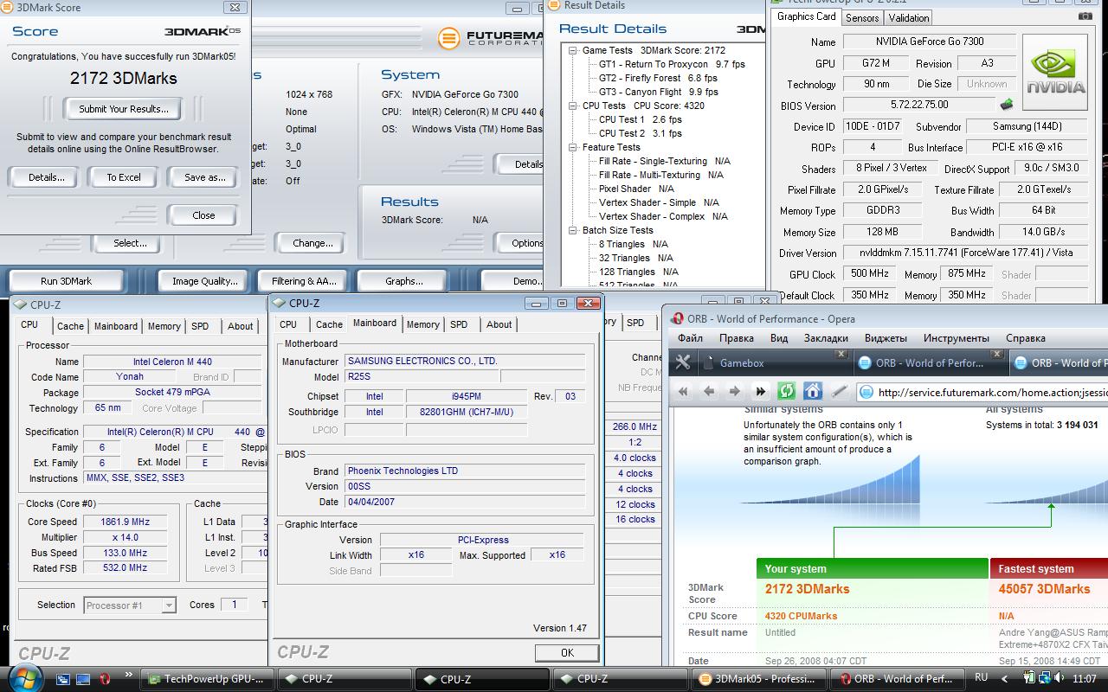Select GT2 - Firefly Forest result row
The width and height of the screenshot is (1108, 692).
(x=658, y=78)
